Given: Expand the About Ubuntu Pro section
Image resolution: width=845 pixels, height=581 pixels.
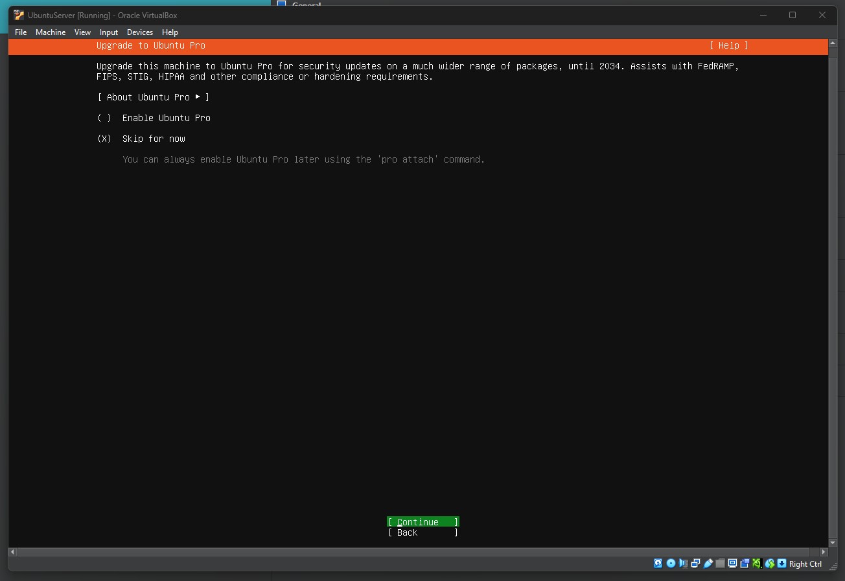Looking at the screenshot, I should pos(153,97).
